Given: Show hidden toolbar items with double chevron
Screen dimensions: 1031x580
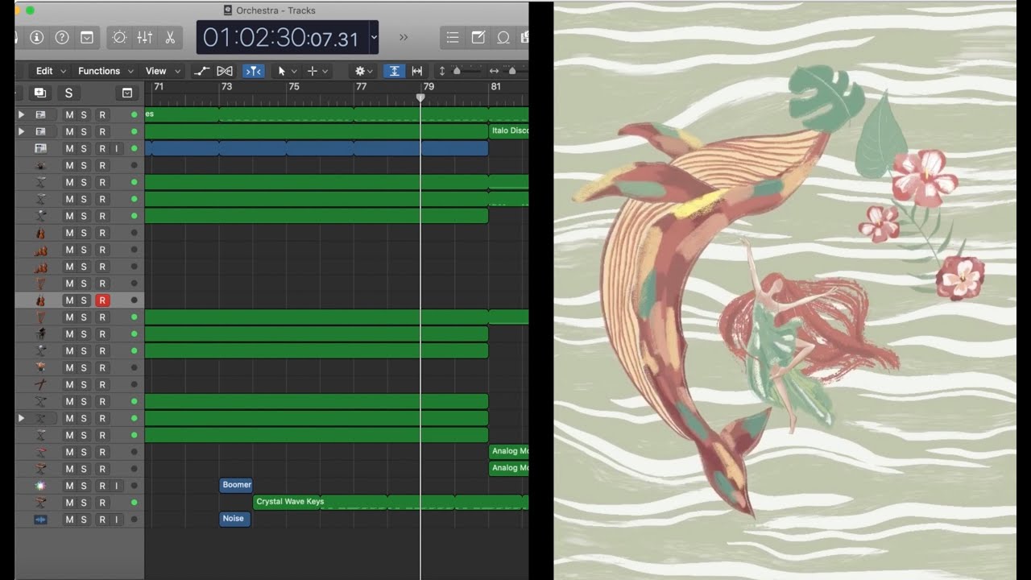Looking at the screenshot, I should point(404,37).
